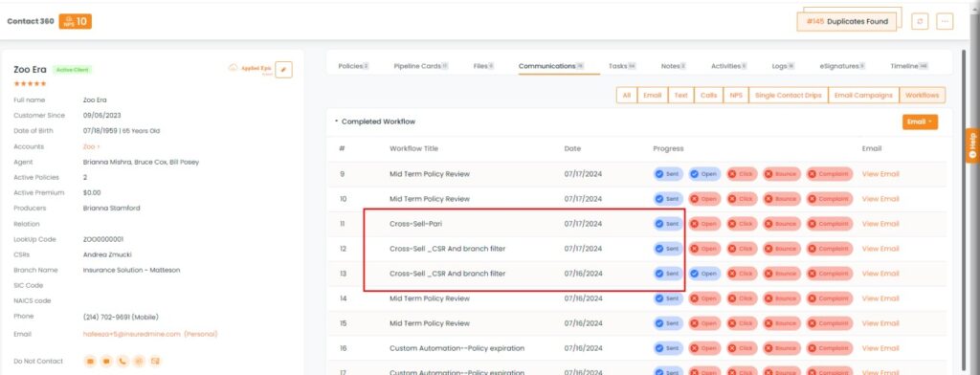The width and height of the screenshot is (980, 375).
Task: Open the Logs tab
Action: (x=783, y=66)
